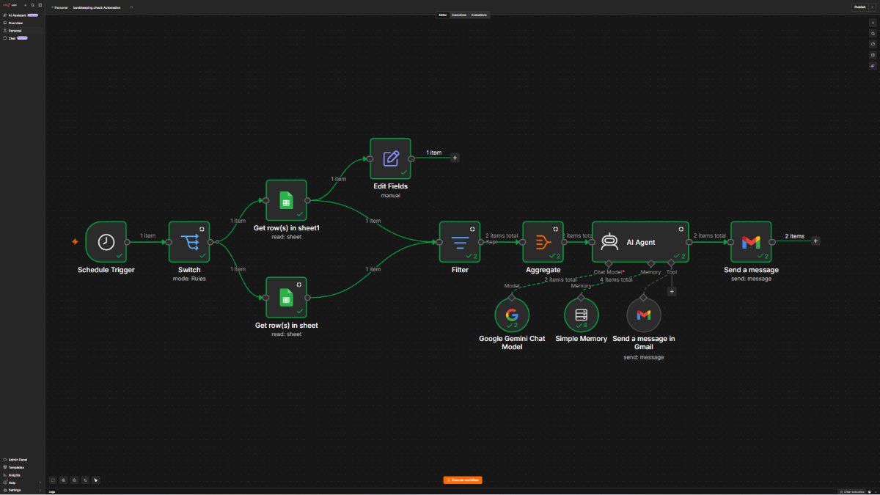Reset the canvas zoom level
The image size is (880, 495).
tap(85, 480)
